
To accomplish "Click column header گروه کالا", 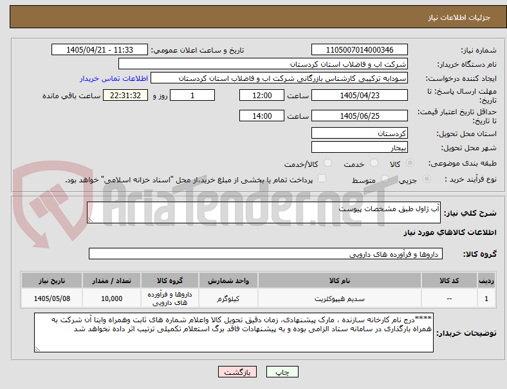I will pos(170,281).
